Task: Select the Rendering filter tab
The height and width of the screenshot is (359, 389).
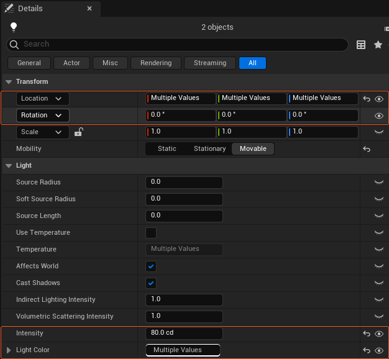Action: tap(157, 63)
